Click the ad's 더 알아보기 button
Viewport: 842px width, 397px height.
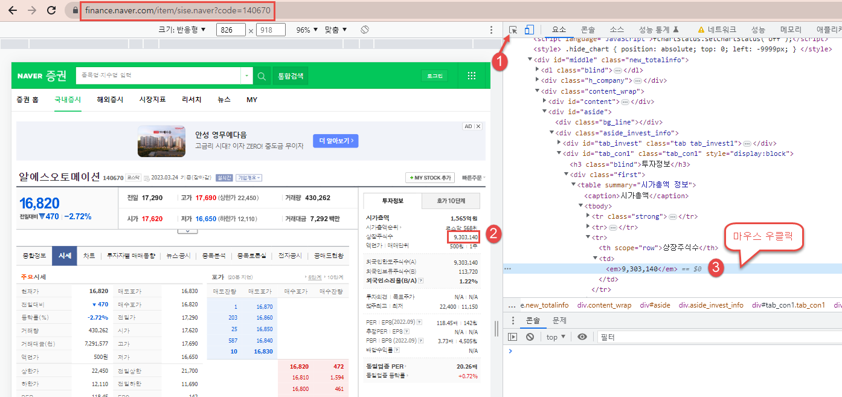point(335,141)
